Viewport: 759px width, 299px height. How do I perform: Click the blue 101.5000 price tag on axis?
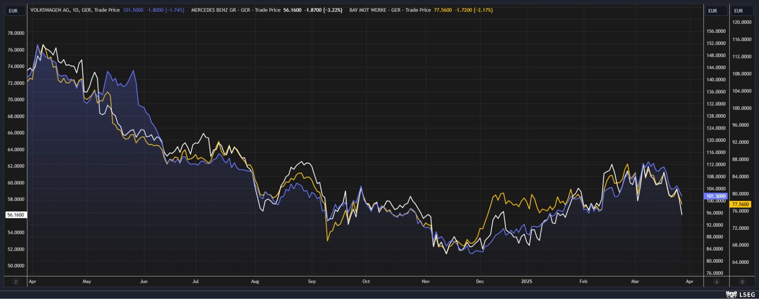tap(716, 196)
